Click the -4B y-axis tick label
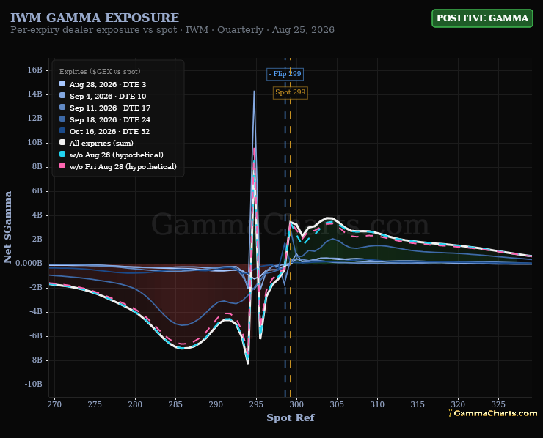The width and height of the screenshot is (543, 438). [36, 312]
